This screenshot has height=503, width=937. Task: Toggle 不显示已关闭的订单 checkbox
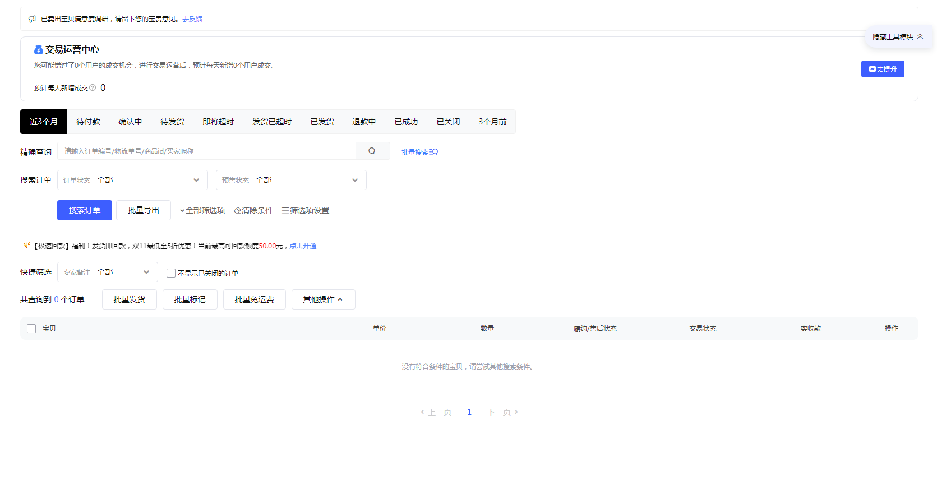(171, 273)
